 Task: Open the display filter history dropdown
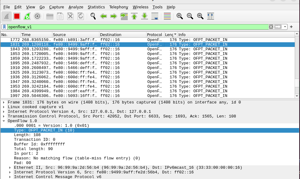[x=285, y=27]
